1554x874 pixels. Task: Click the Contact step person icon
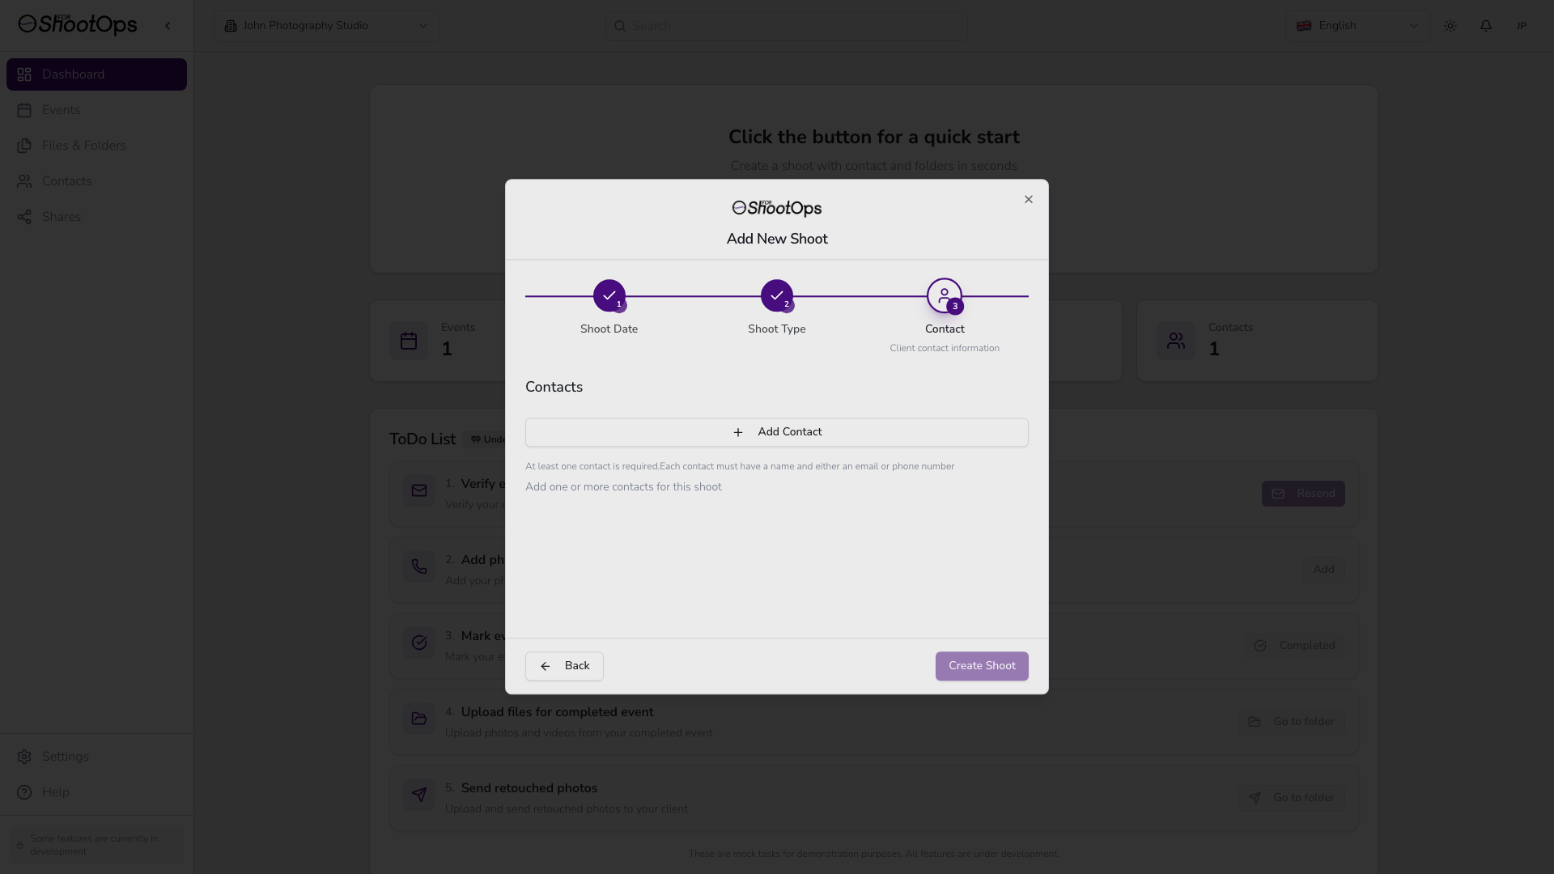(944, 296)
